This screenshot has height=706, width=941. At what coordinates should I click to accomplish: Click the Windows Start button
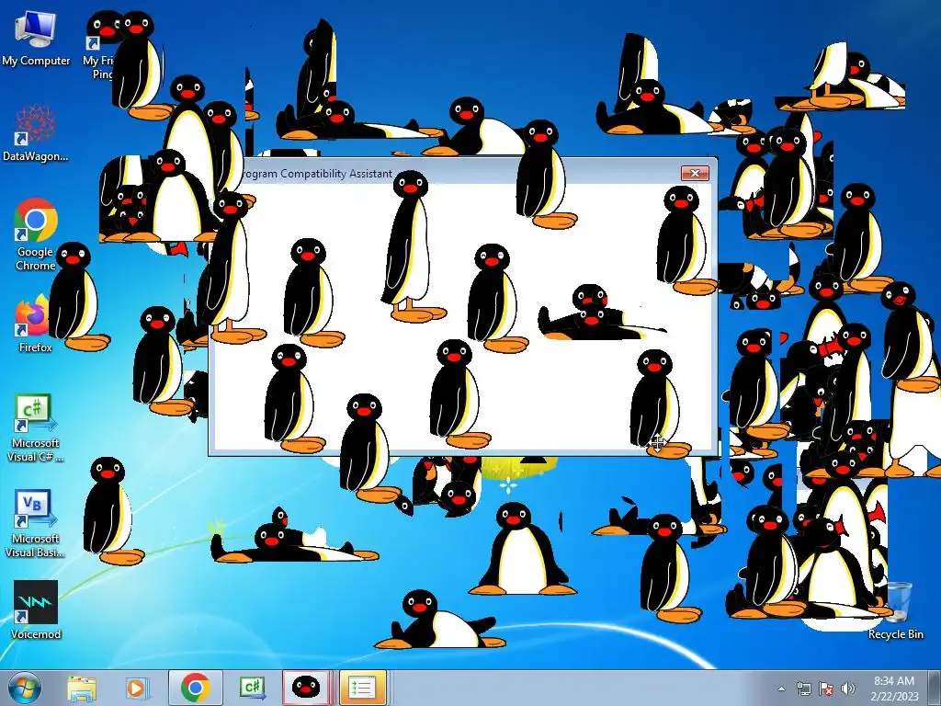click(24, 688)
